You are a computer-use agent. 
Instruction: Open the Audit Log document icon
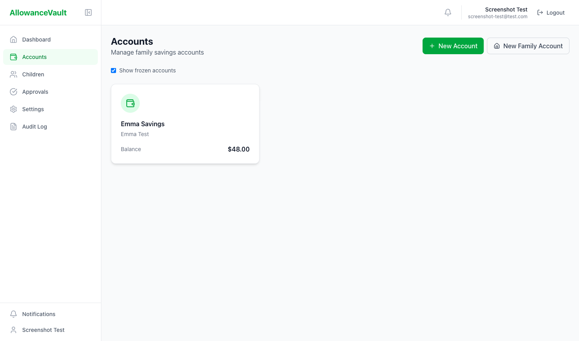pyautogui.click(x=13, y=126)
